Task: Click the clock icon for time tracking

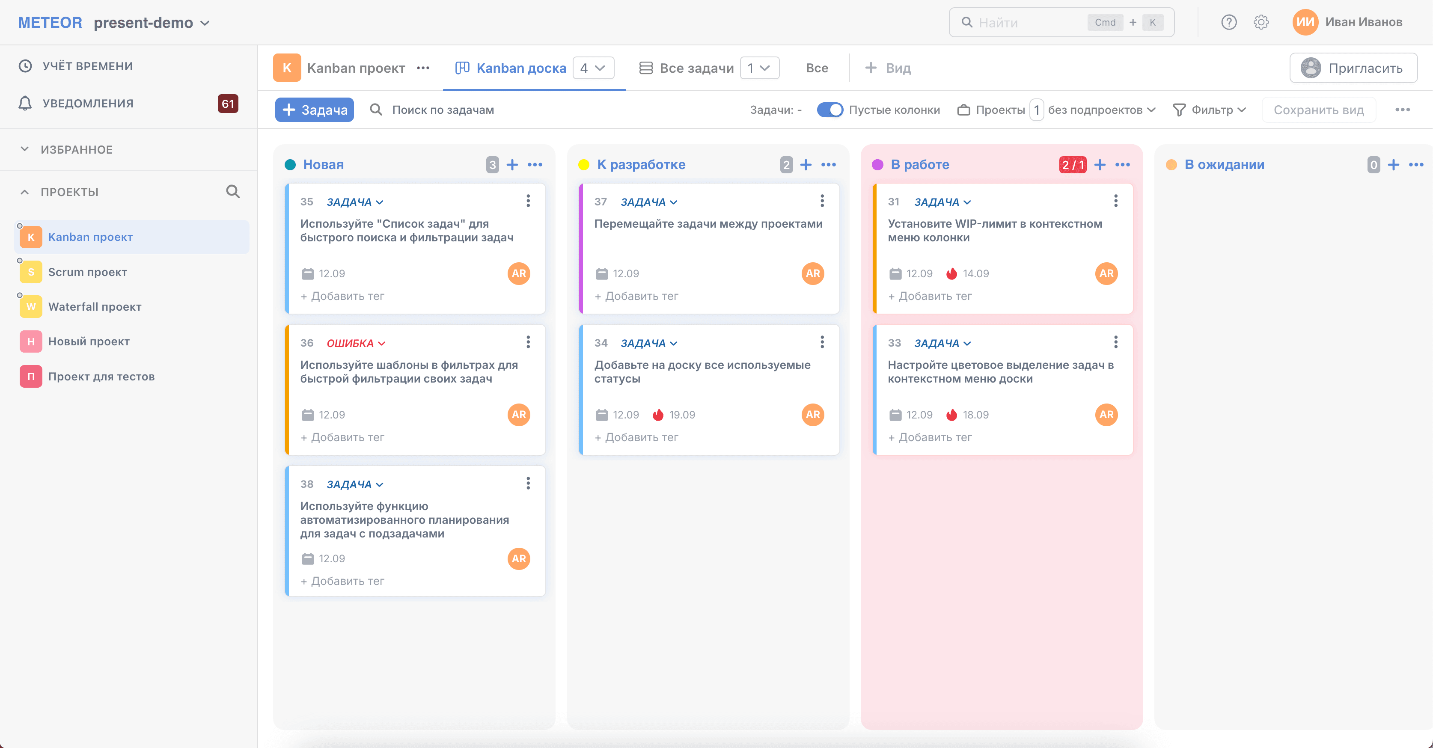Action: click(x=25, y=66)
